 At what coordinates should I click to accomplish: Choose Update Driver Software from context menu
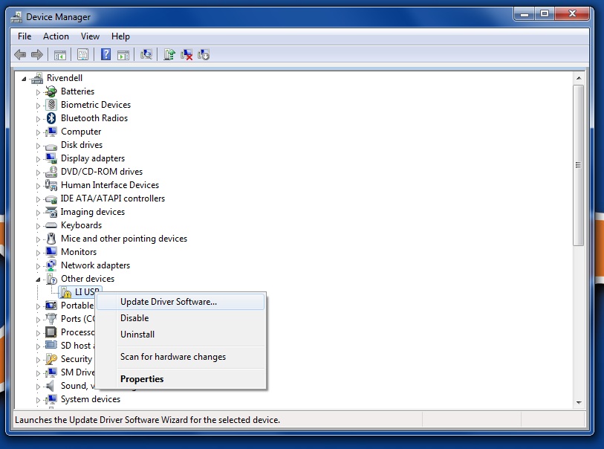pyautogui.click(x=169, y=302)
